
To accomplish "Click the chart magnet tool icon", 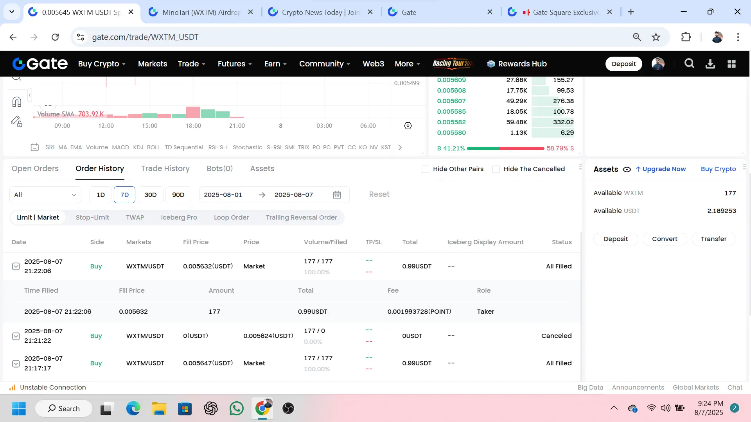I will click(16, 102).
